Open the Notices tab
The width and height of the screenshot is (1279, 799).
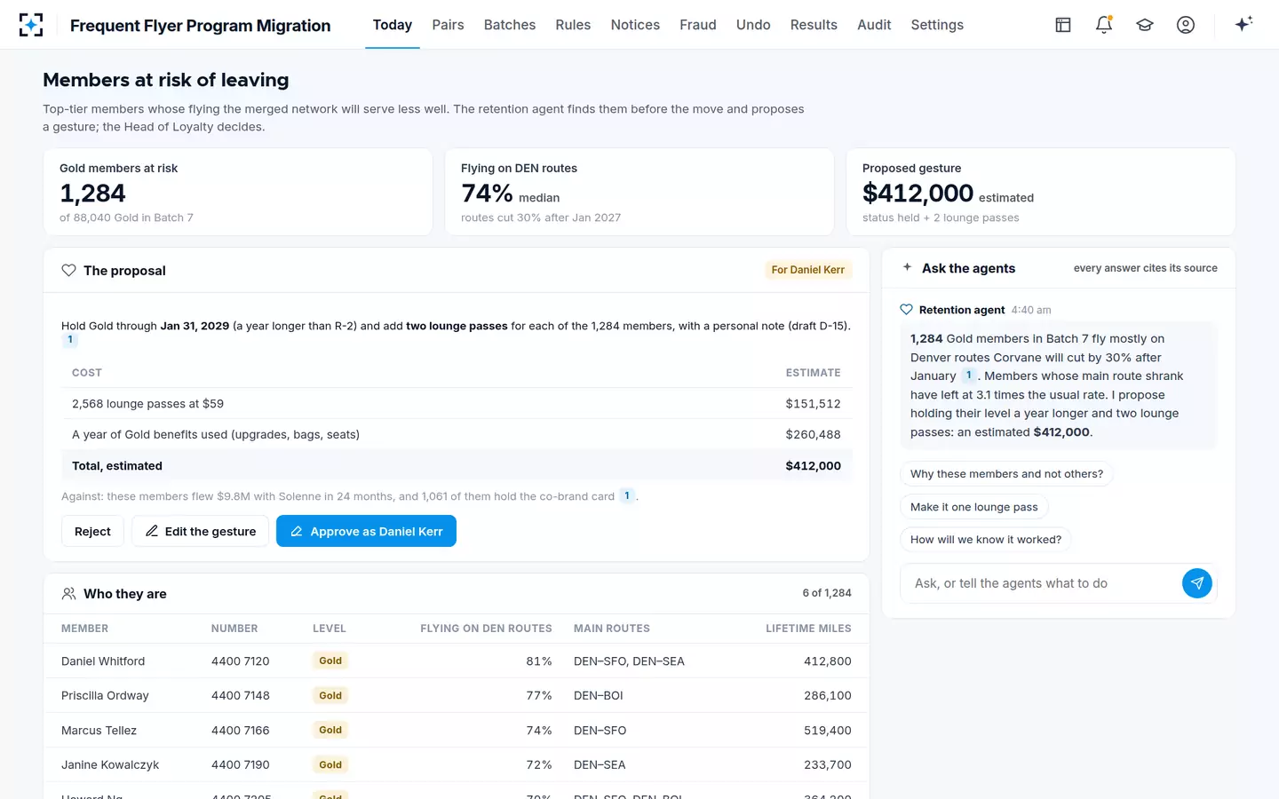coord(635,25)
